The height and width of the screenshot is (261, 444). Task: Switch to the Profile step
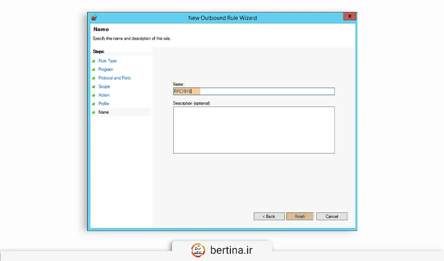tap(104, 104)
